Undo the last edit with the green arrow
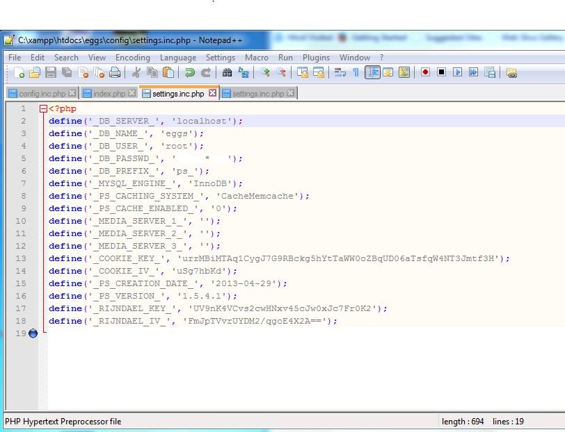This screenshot has height=432, width=565. pyautogui.click(x=189, y=73)
